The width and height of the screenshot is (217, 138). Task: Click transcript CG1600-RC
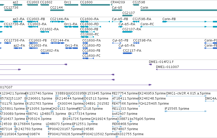click(x=87, y=37)
